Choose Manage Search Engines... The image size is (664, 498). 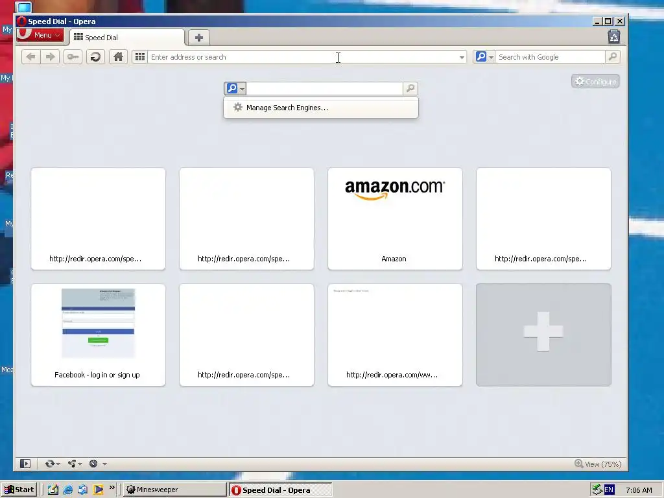(x=320, y=108)
